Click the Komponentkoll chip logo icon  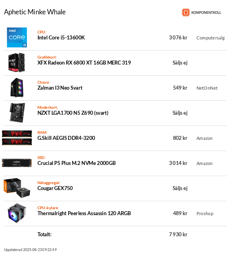coord(186,12)
